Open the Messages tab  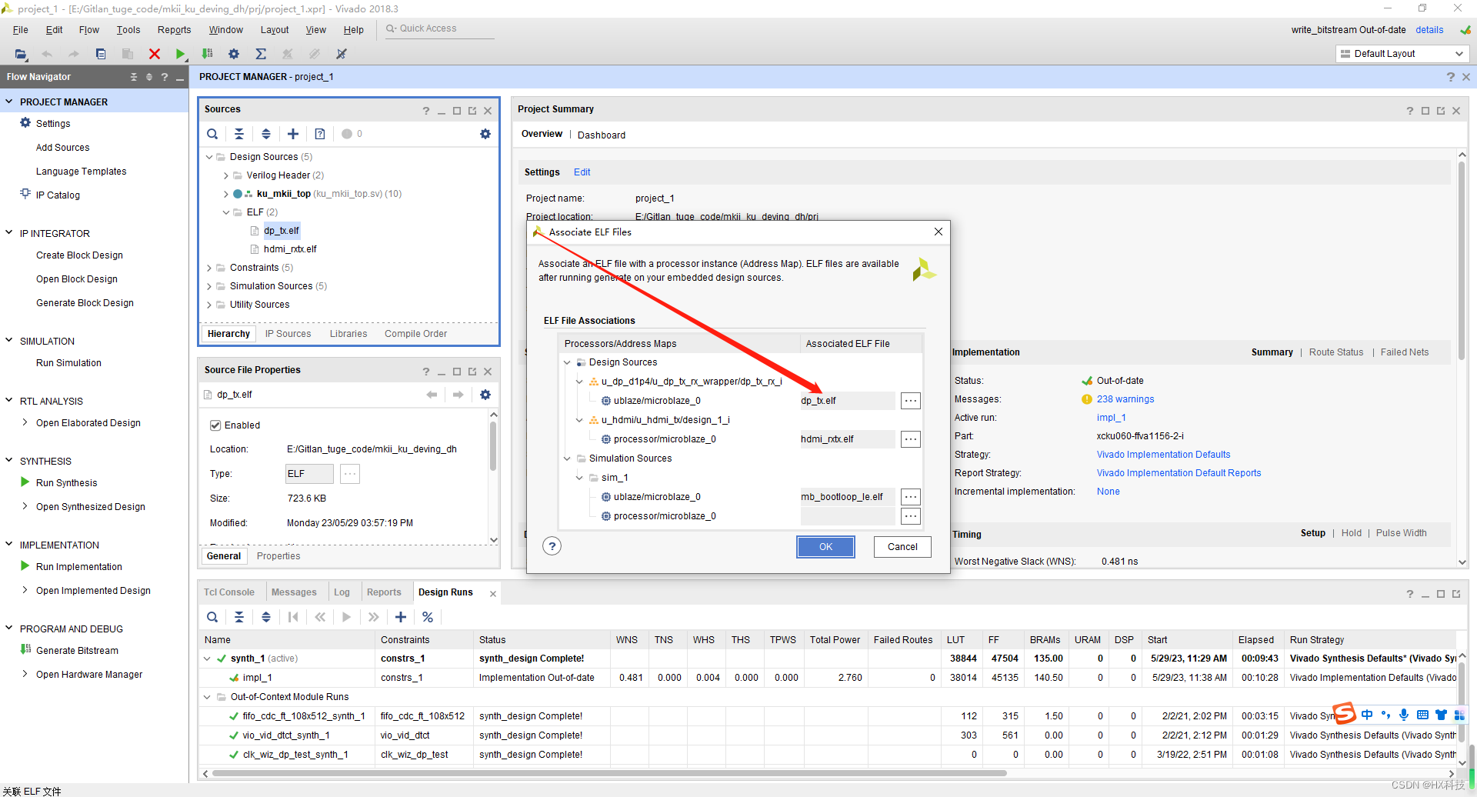[294, 592]
